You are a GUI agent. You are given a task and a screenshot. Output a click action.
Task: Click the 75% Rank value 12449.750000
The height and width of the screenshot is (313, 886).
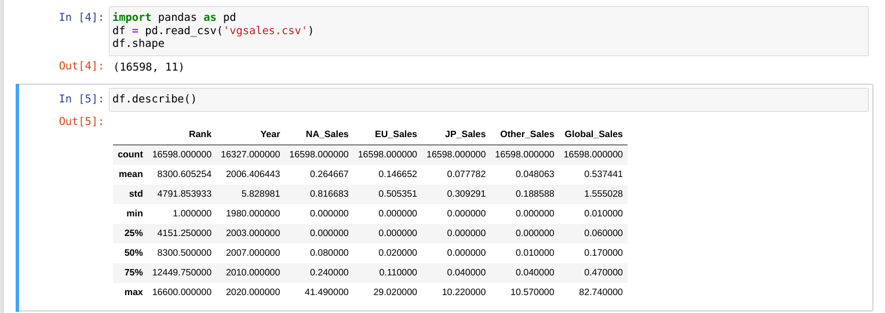pyautogui.click(x=182, y=273)
